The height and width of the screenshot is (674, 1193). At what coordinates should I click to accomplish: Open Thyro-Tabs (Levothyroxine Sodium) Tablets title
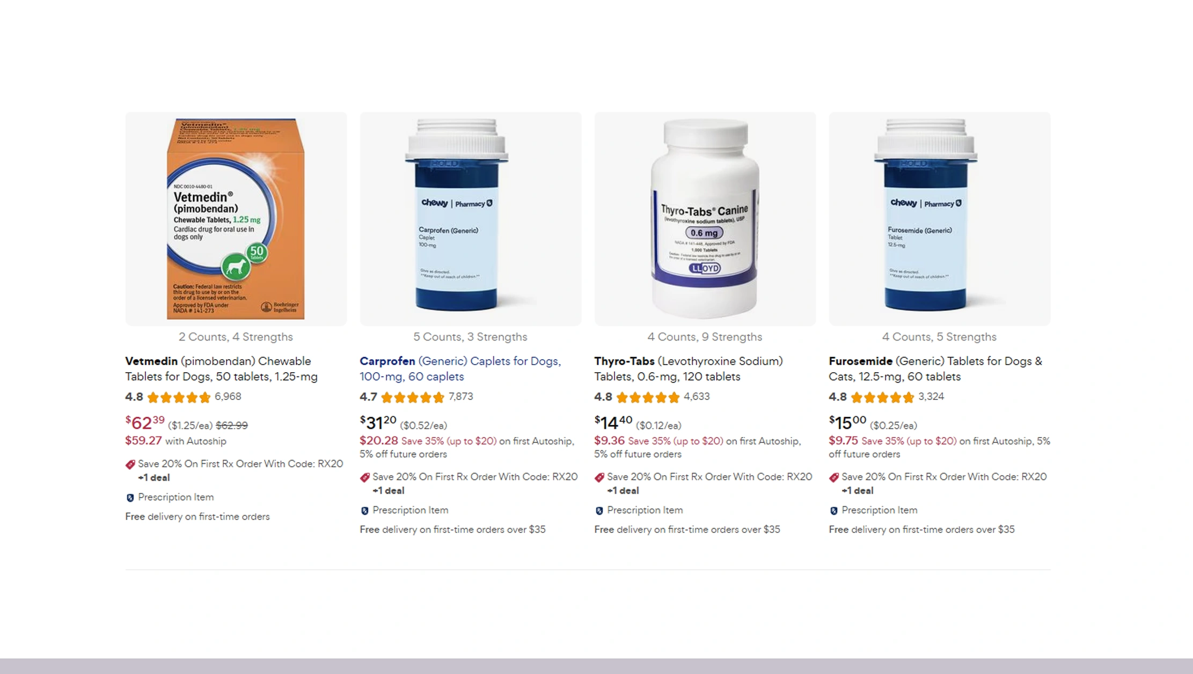689,369
